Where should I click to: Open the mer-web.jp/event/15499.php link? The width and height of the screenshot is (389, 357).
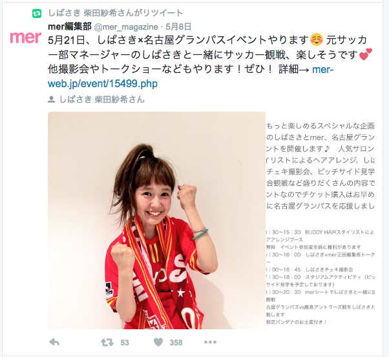tap(191, 76)
